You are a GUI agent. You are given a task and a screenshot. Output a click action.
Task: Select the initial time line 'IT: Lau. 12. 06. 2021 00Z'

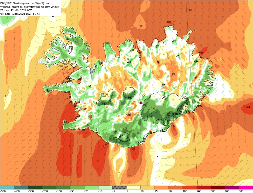[x=16, y=10]
